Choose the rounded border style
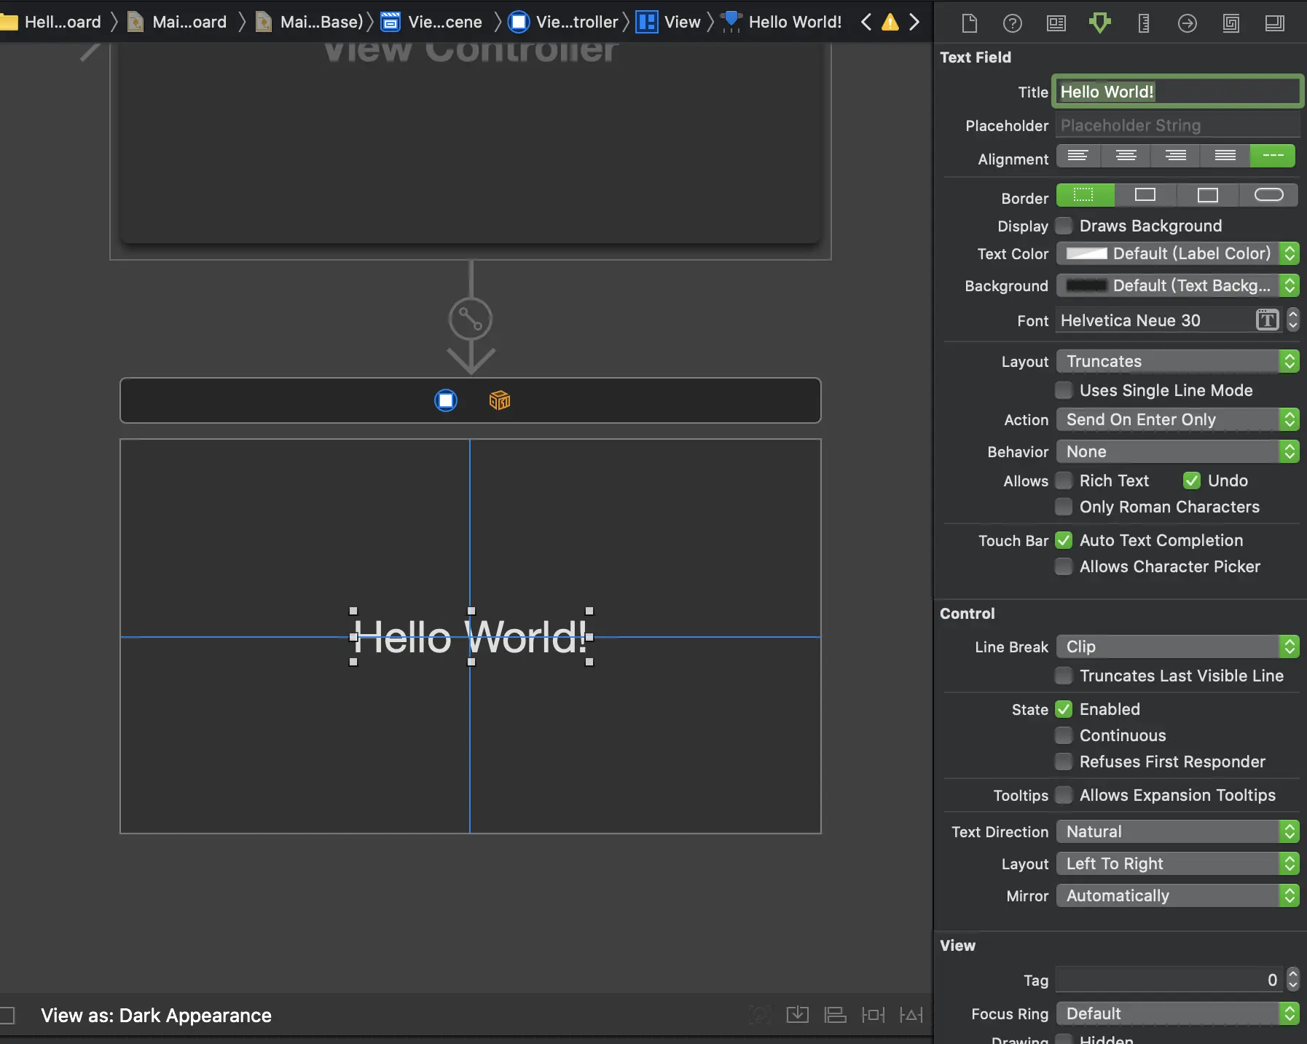Viewport: 1307px width, 1044px height. point(1268,195)
